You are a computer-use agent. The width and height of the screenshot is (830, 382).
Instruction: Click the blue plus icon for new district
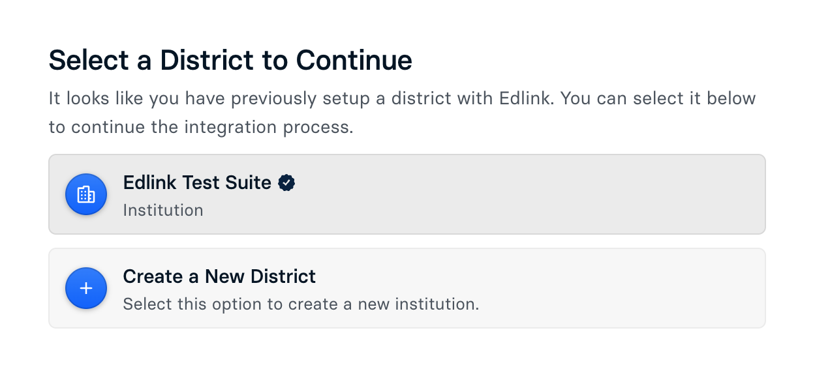86,288
